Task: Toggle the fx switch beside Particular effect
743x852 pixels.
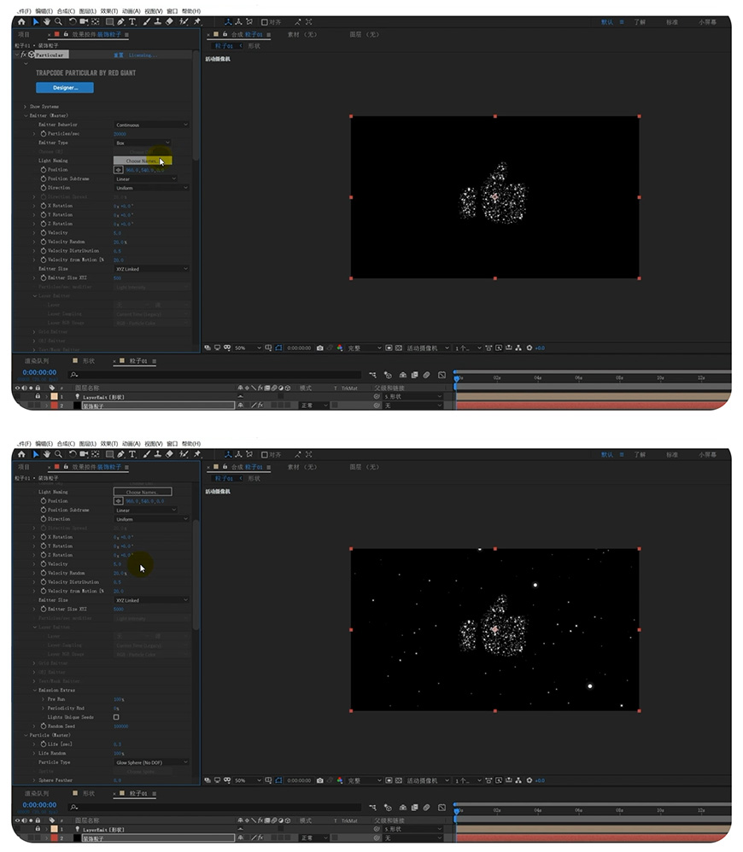Action: (x=23, y=55)
